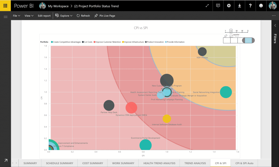
Task: Open the CPI & SPI Auto tab
Action: [x=244, y=163]
